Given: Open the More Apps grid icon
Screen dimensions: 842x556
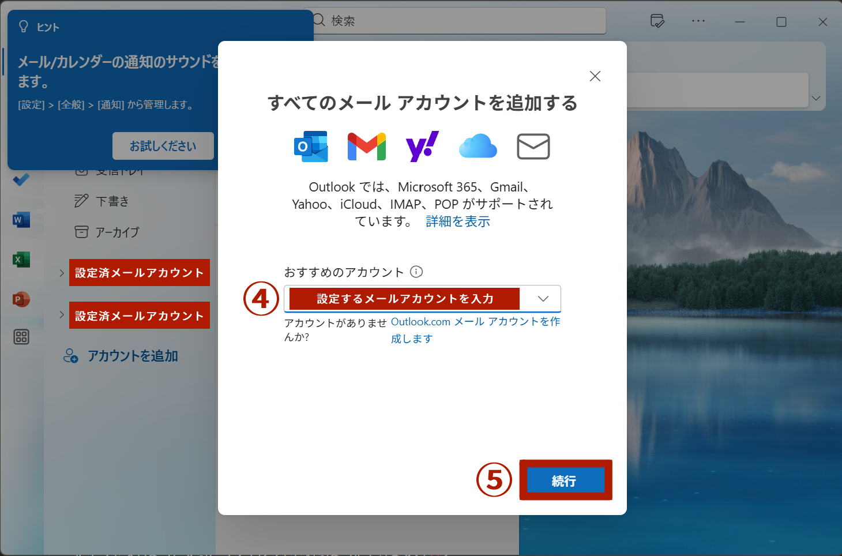Looking at the screenshot, I should click(x=21, y=337).
